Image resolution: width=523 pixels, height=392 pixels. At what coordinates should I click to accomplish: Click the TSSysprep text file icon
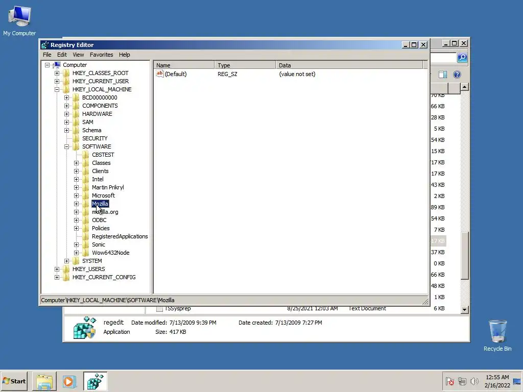[x=159, y=309]
